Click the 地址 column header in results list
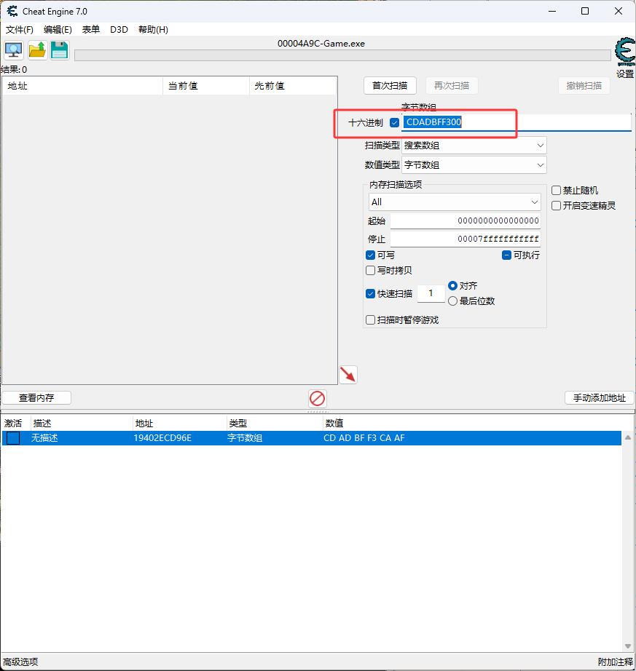636x671 pixels. click(x=82, y=86)
